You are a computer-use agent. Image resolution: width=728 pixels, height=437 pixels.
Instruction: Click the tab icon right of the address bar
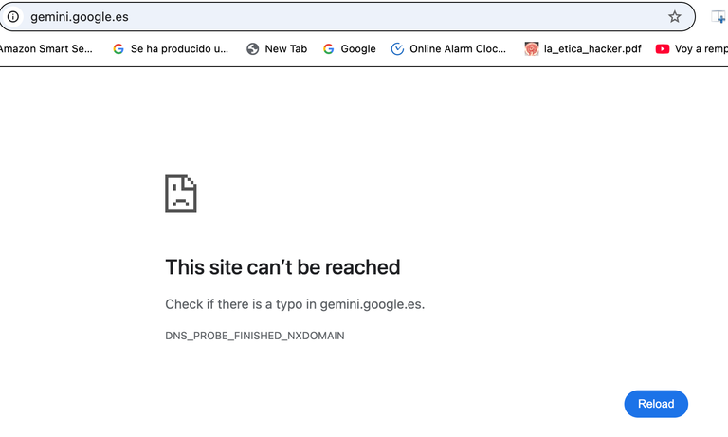point(718,17)
